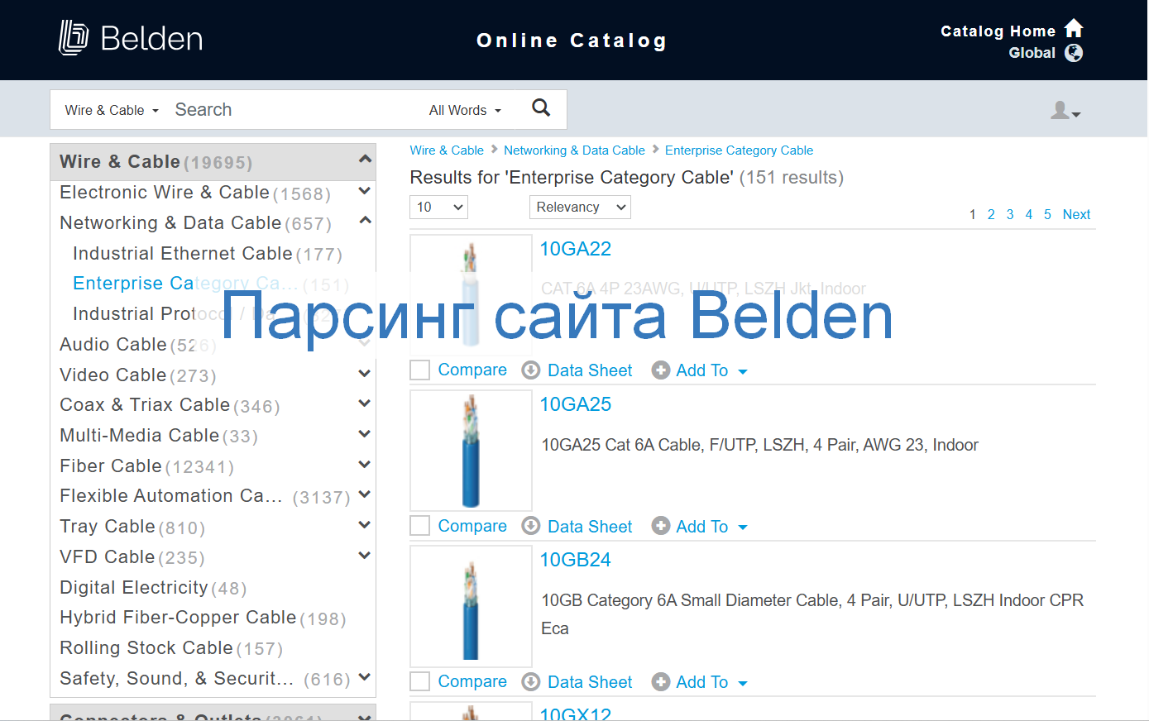Open results-per-page dropdown showing 10

click(438, 207)
